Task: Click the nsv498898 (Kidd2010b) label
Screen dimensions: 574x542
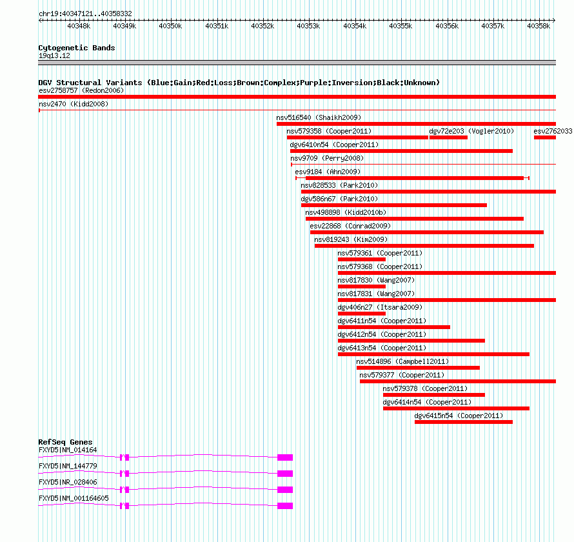Action: (x=346, y=212)
